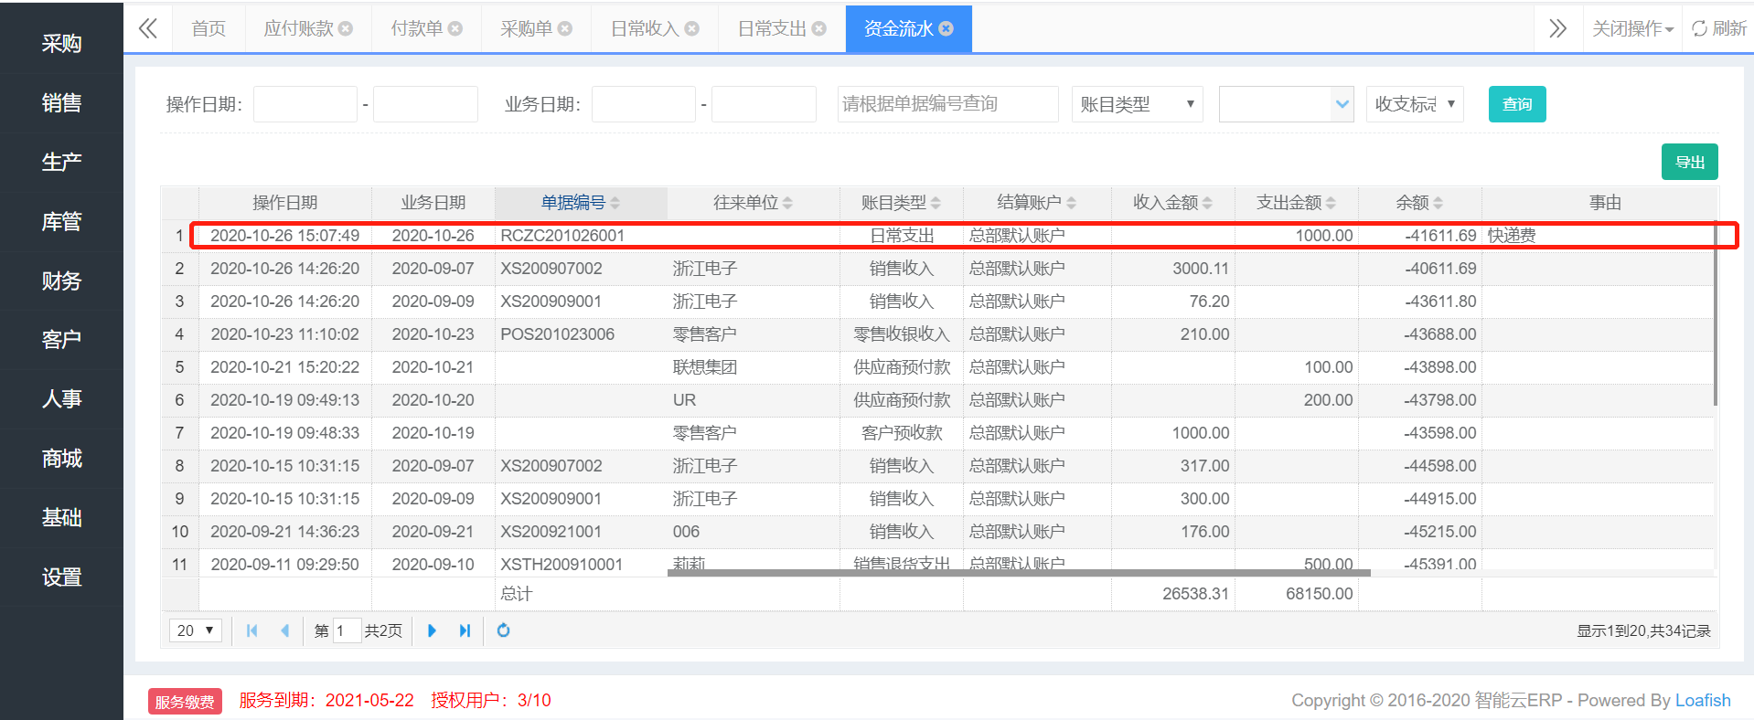The image size is (1754, 720).
Task: Sort by 余额 column
Action: [1420, 203]
